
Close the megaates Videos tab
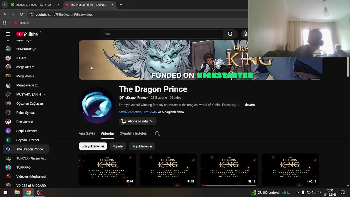58,5
